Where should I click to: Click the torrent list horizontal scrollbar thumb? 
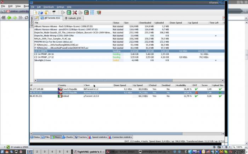[105, 80]
